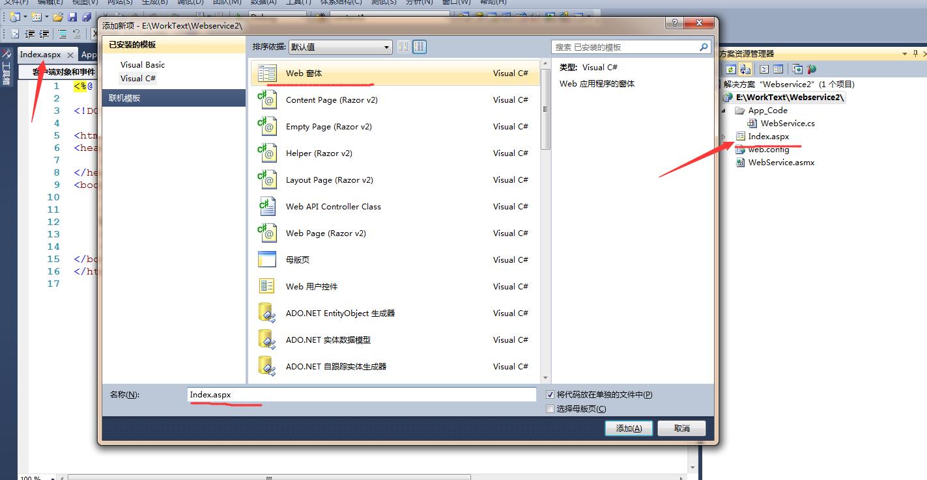Select Index.aspx in Solution Explorer
The height and width of the screenshot is (480, 927).
click(x=769, y=137)
